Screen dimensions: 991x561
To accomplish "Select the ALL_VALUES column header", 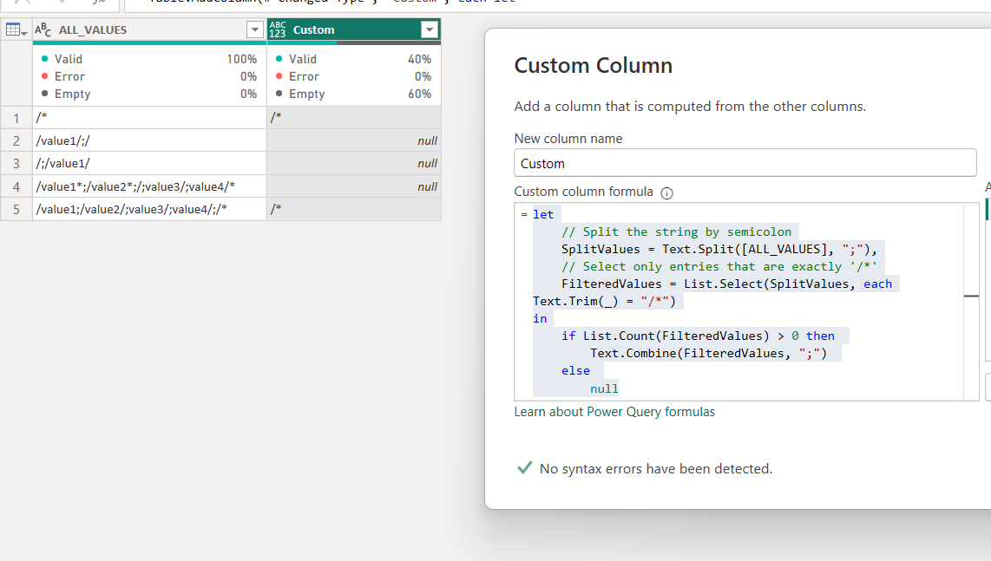I will tap(150, 29).
